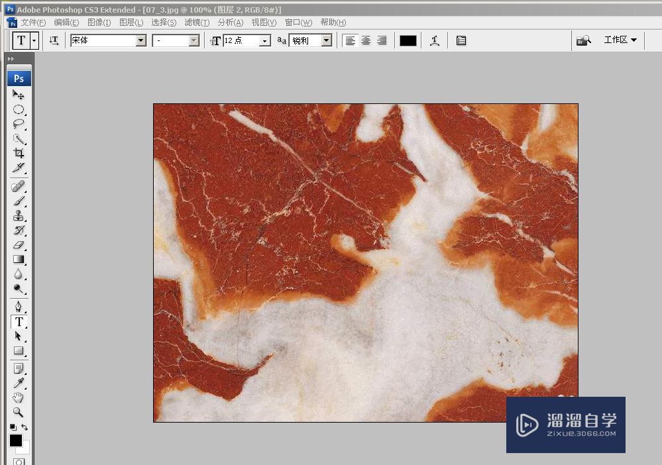Screen dimensions: 662x465
Task: Open Create Warped Text dialog
Action: click(435, 40)
